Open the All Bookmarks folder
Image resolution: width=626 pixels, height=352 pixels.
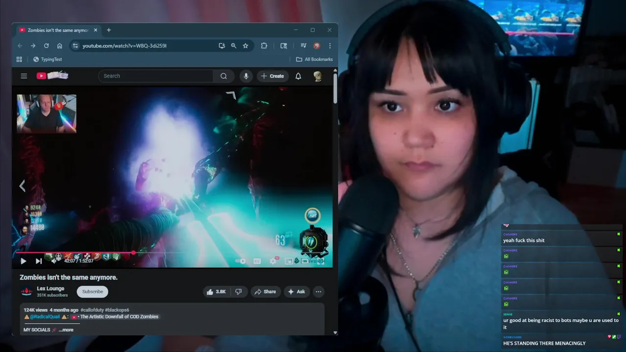click(314, 59)
